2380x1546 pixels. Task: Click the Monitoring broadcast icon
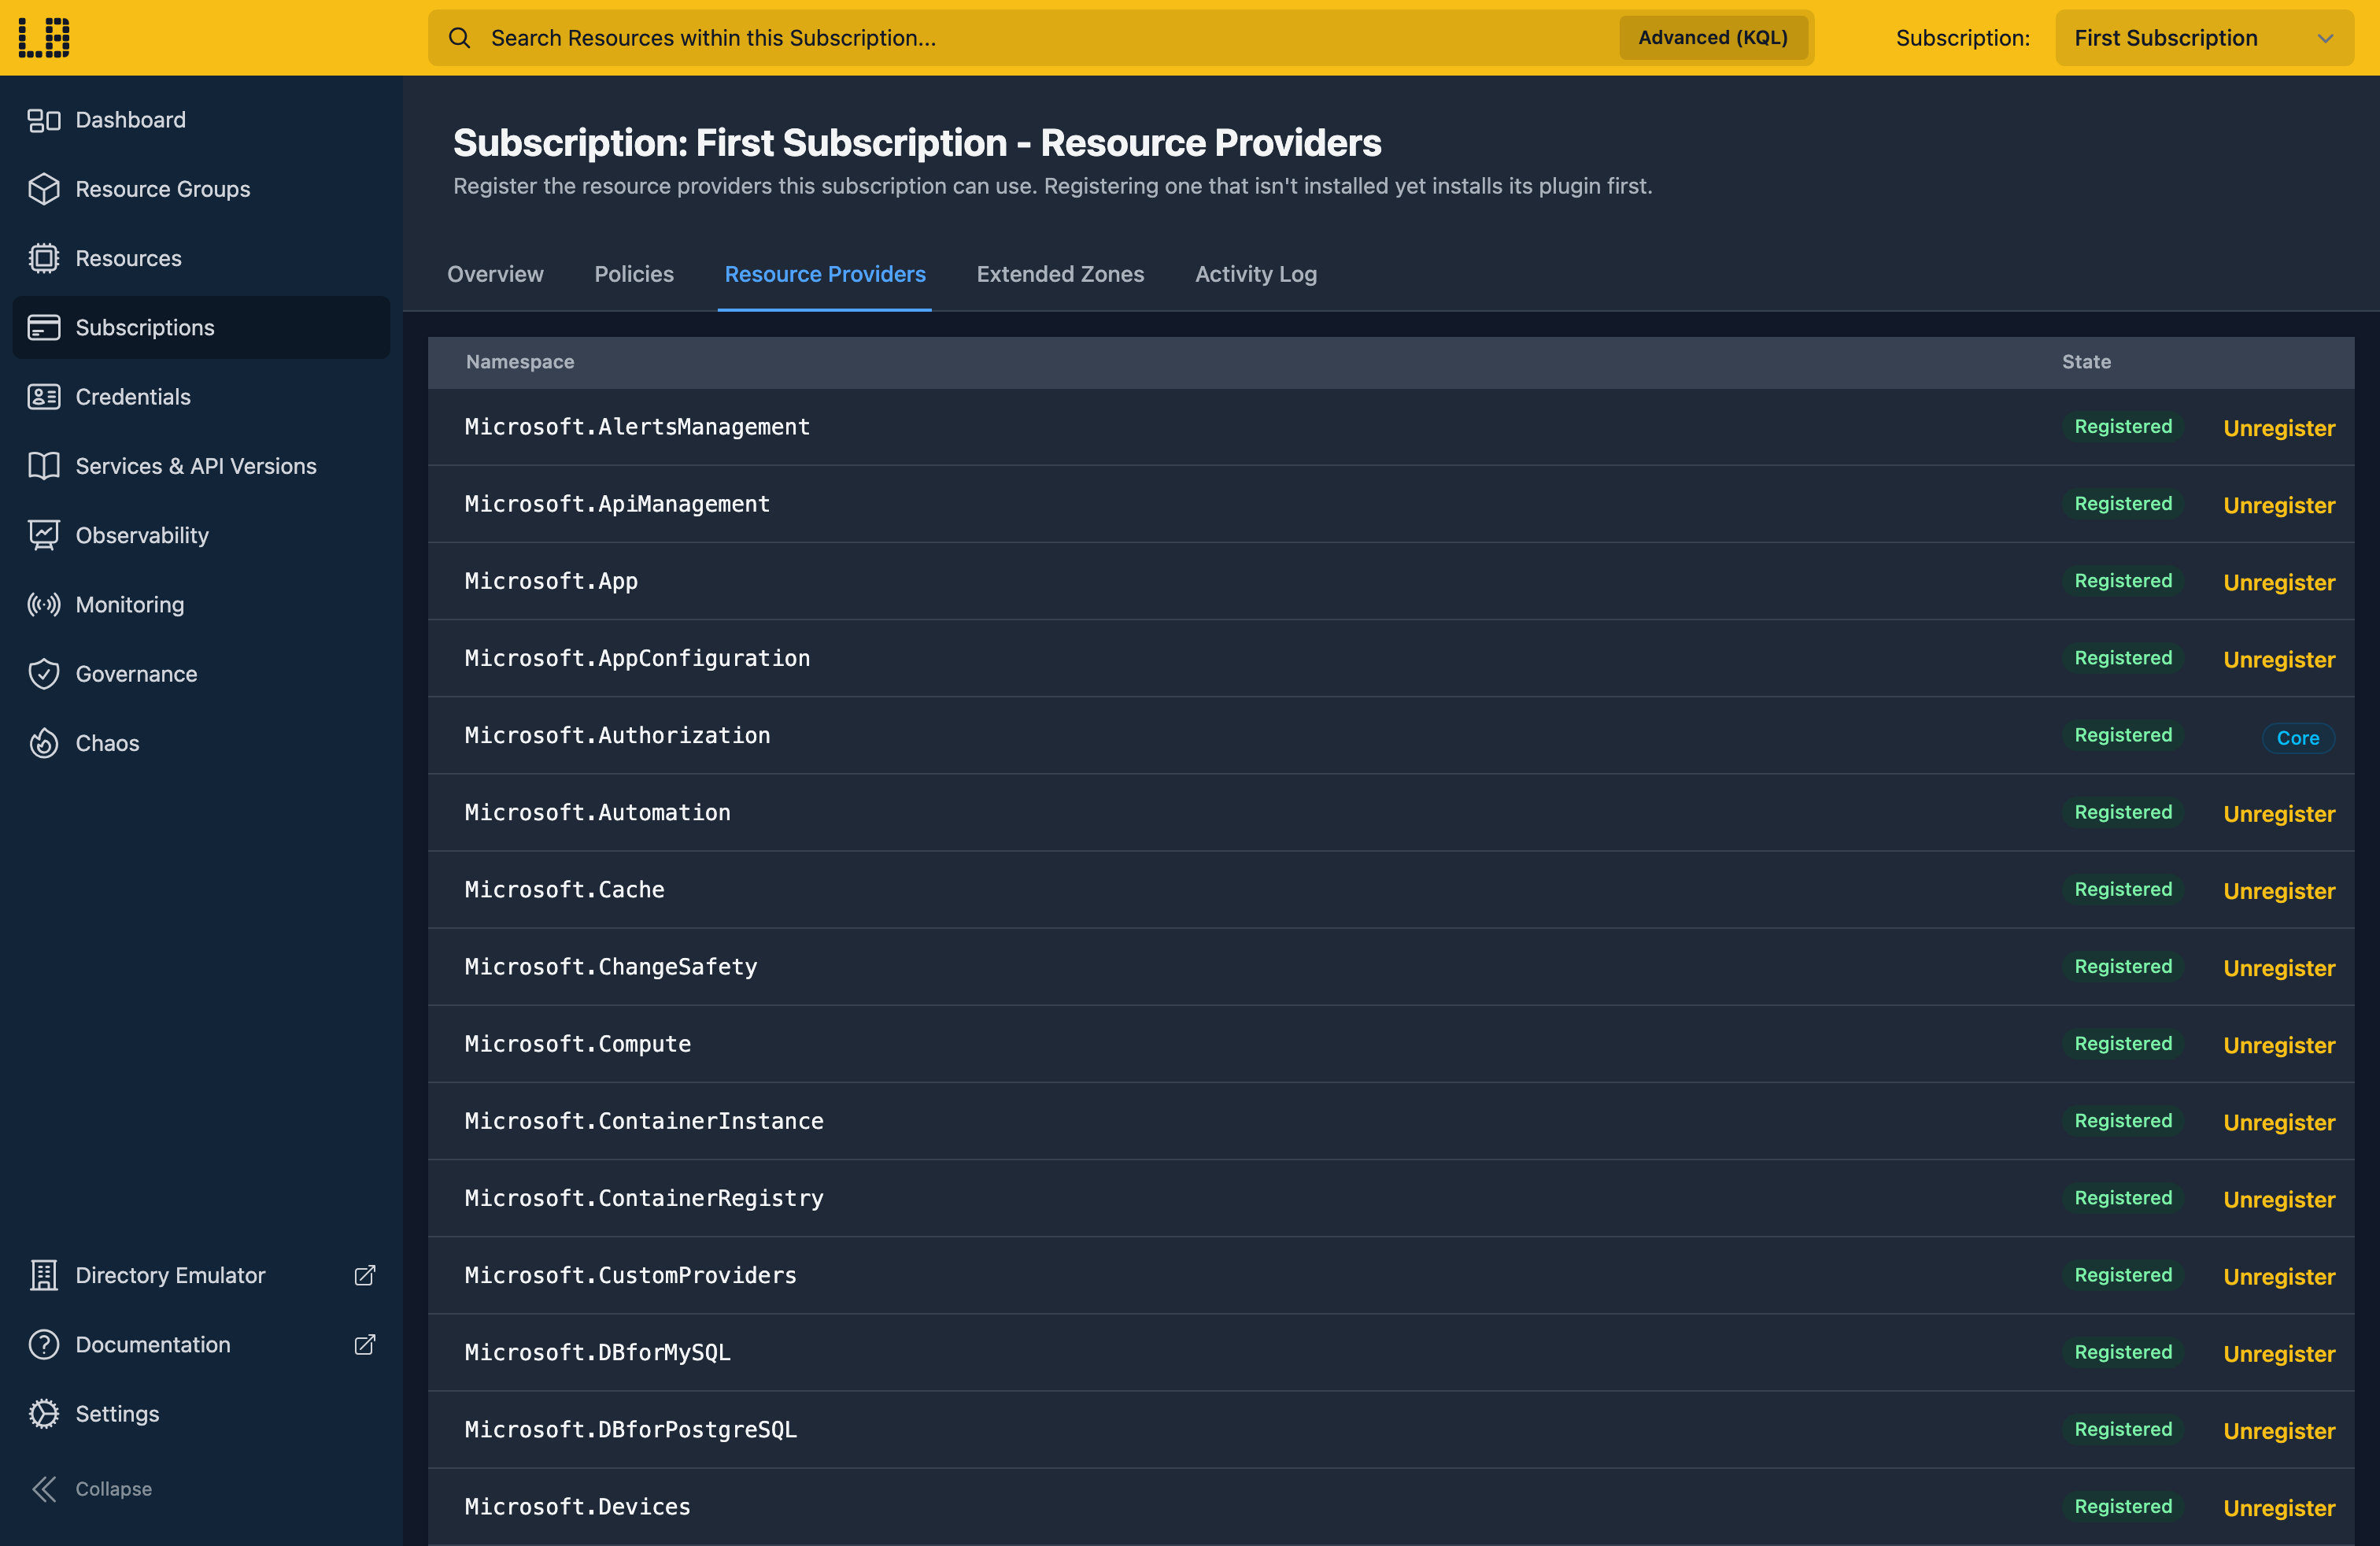pos(44,604)
